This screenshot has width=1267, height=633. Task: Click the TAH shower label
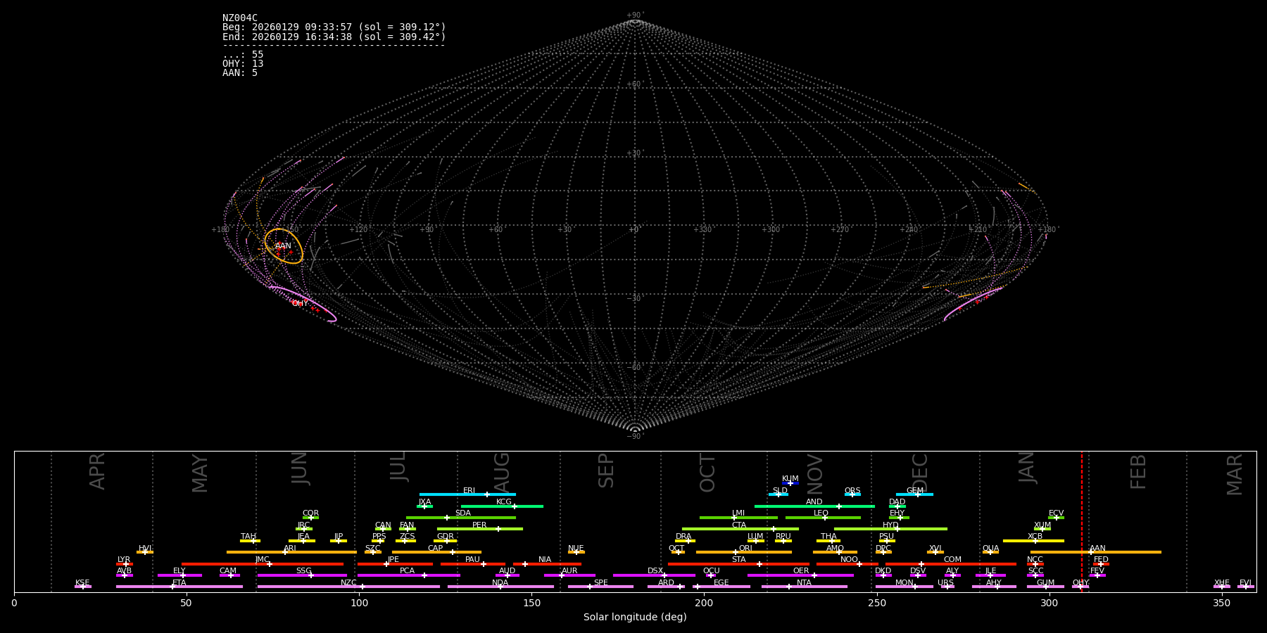click(248, 536)
